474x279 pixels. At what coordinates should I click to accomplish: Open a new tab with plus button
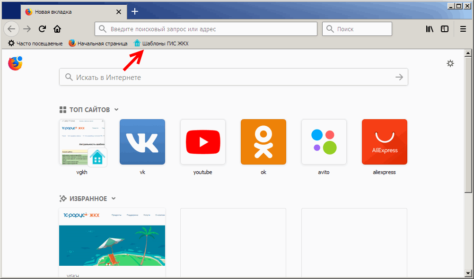pos(135,11)
